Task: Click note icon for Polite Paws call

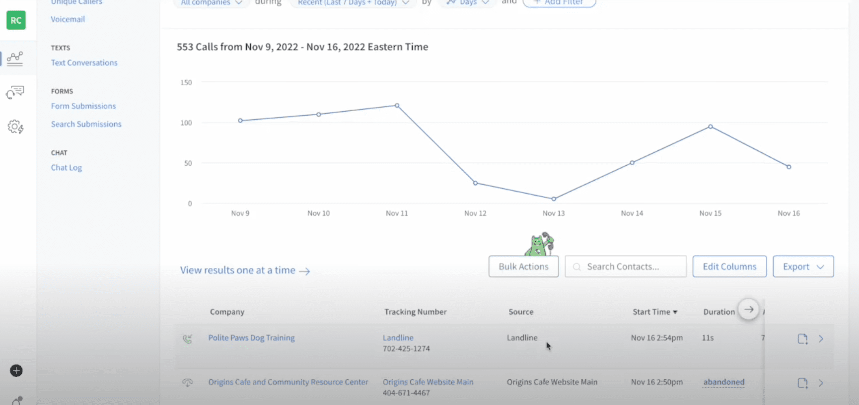Action: coord(802,339)
